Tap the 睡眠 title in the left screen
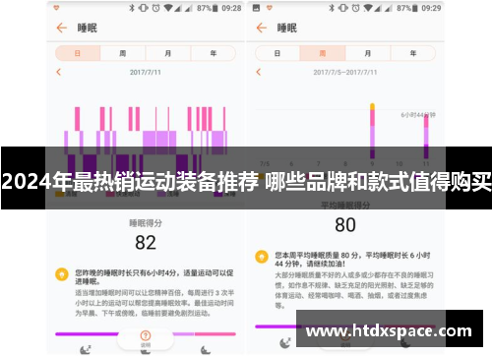The width and height of the screenshot is (492, 356). coord(88,28)
